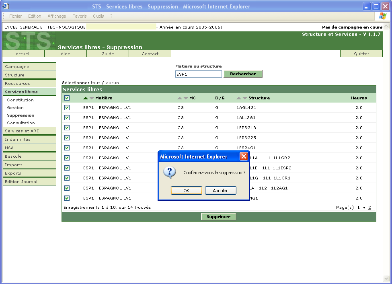
Task: Click the Matière ou structure search field
Action: click(x=199, y=74)
